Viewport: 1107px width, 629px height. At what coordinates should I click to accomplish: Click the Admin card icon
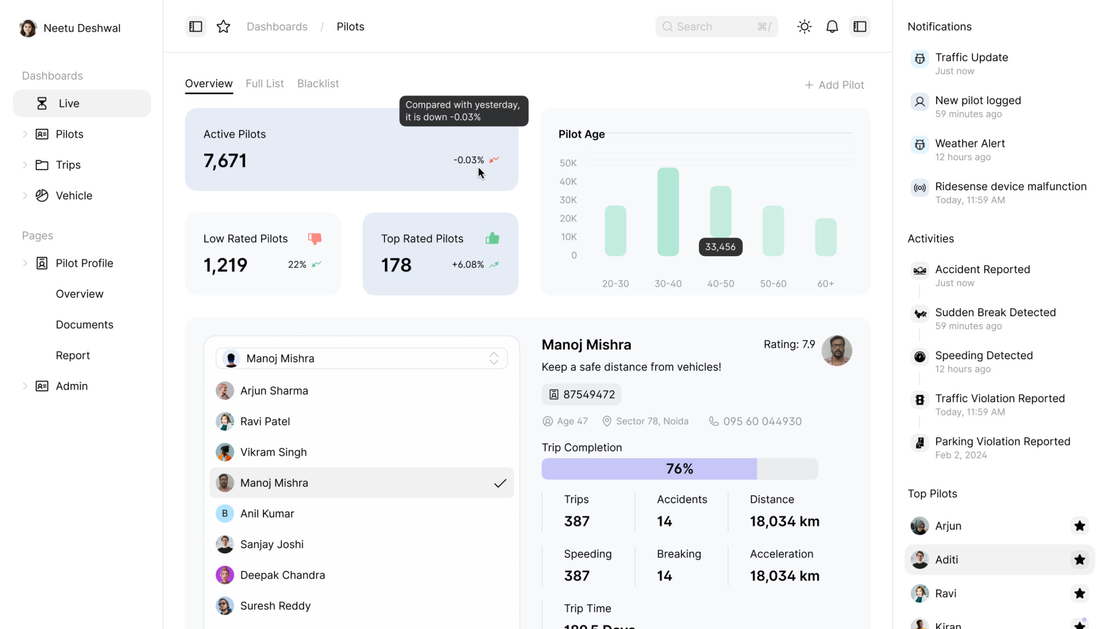(x=42, y=386)
